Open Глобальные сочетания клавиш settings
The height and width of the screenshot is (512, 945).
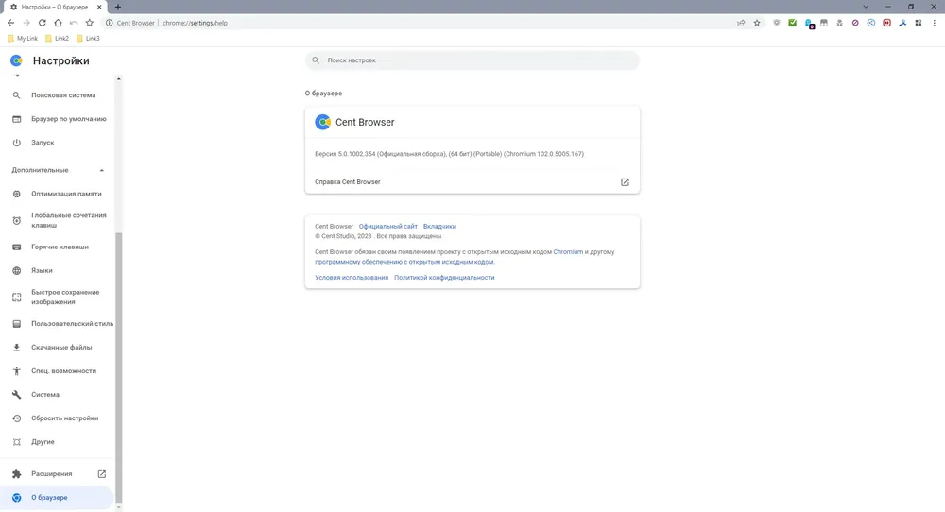pos(58,220)
